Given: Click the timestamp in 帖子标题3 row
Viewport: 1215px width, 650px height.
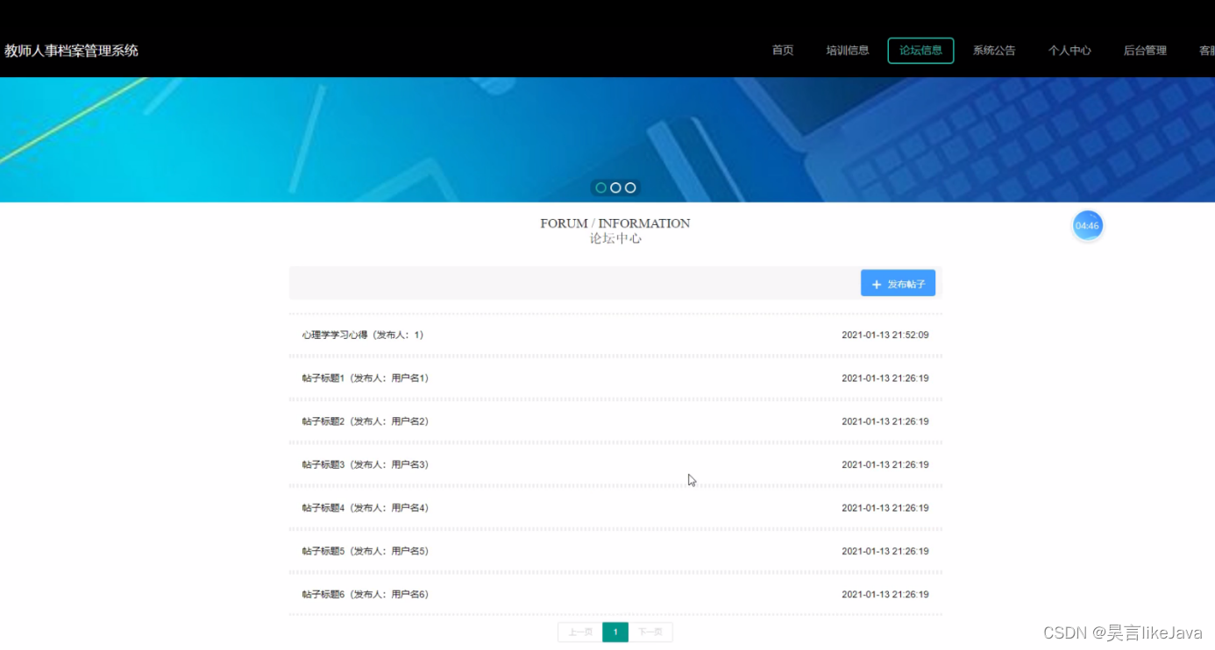Looking at the screenshot, I should [x=885, y=464].
